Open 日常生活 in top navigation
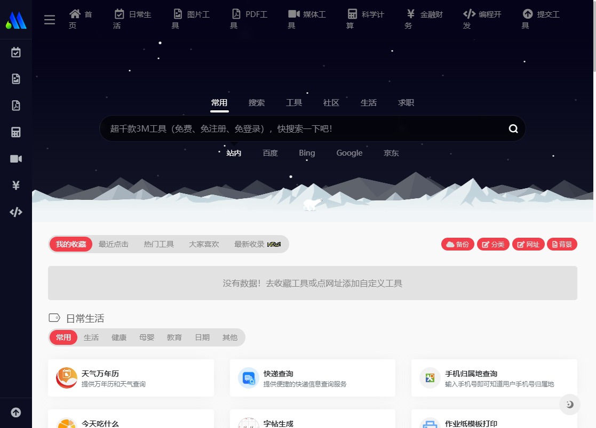This screenshot has width=596, height=428. click(132, 19)
